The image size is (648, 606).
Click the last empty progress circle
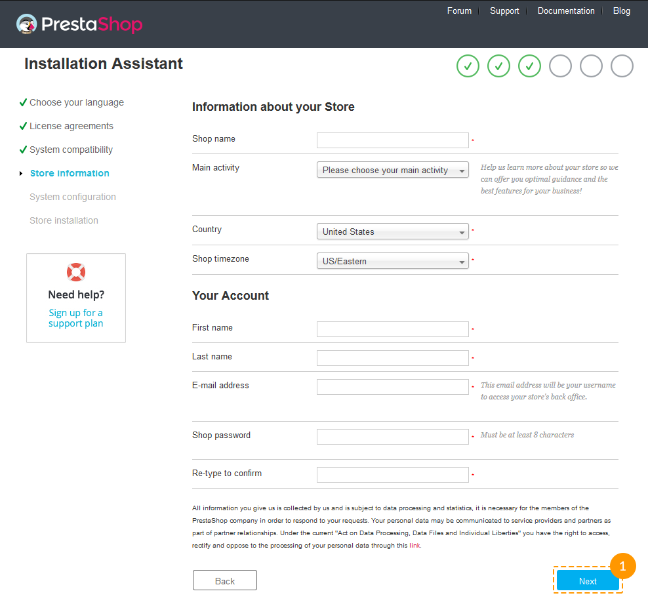tap(622, 66)
